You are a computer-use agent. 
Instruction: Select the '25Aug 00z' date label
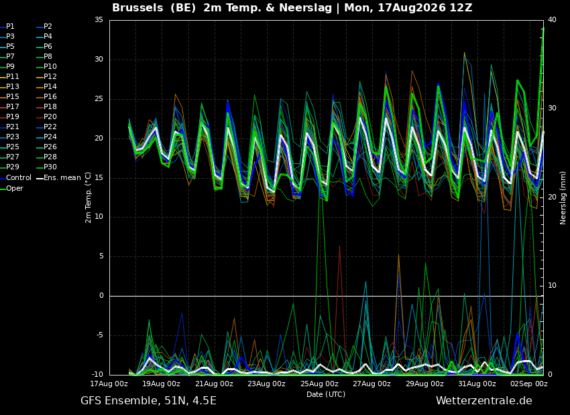pos(319,384)
